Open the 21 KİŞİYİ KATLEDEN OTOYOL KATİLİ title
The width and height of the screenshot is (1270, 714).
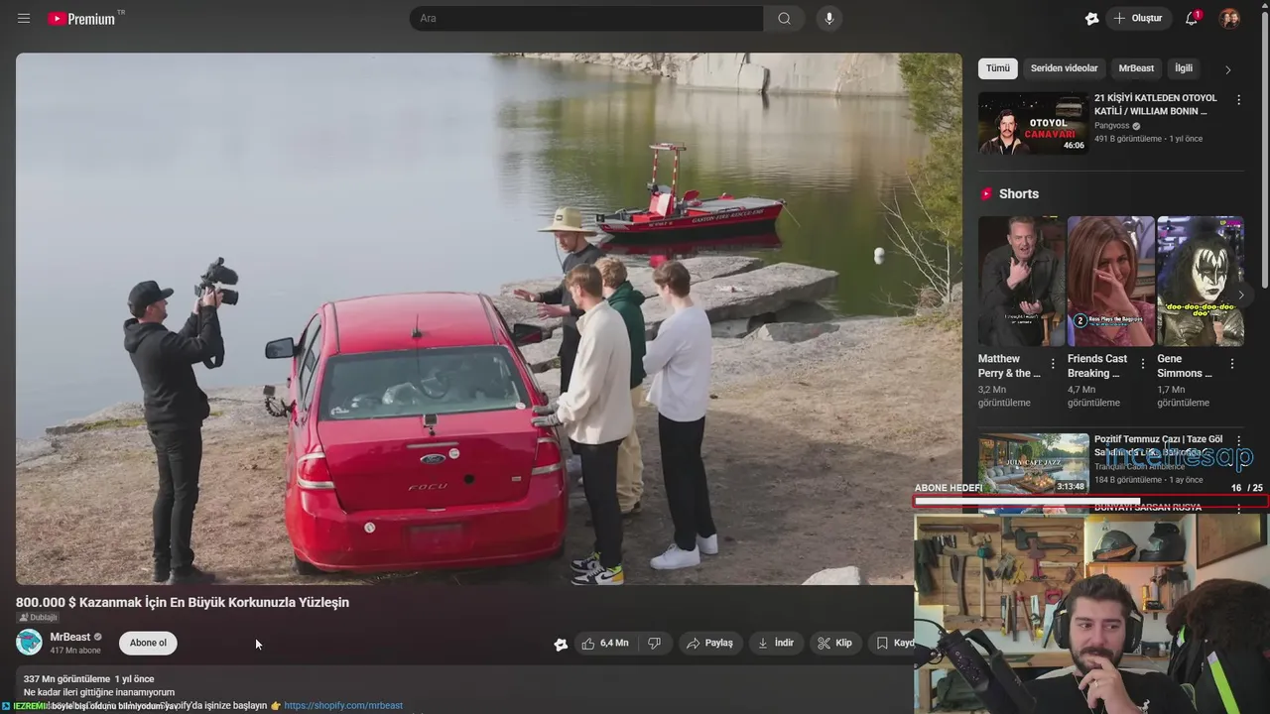[x=1155, y=104]
